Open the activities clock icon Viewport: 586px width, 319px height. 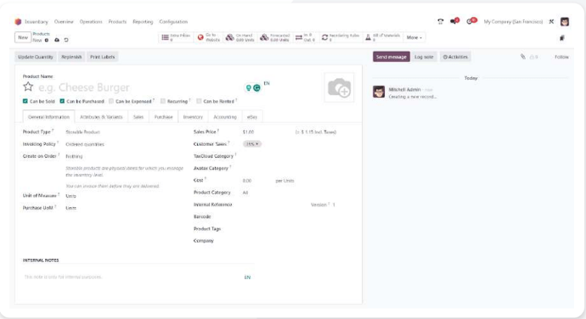[x=470, y=21]
